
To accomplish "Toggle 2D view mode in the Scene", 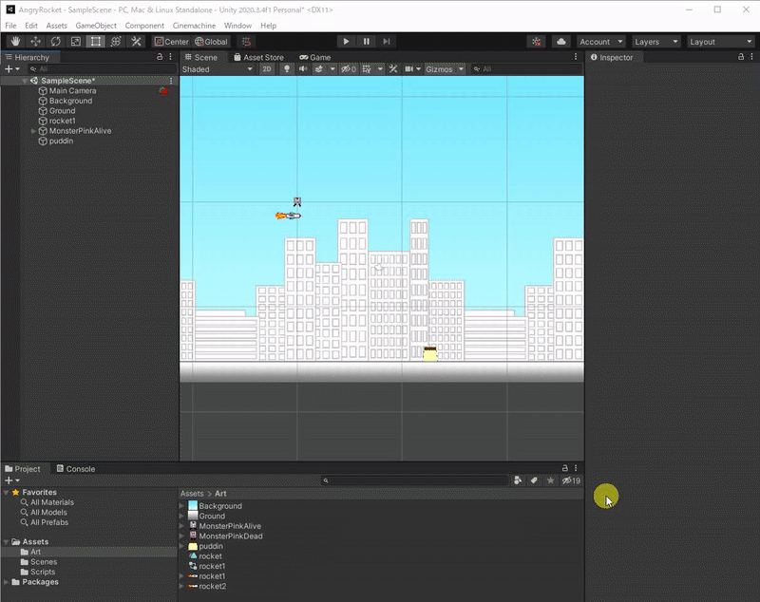I will point(267,69).
